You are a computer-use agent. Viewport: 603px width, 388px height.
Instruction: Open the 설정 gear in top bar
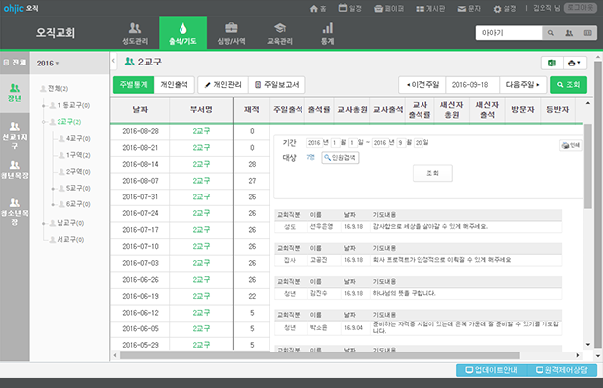(x=497, y=9)
